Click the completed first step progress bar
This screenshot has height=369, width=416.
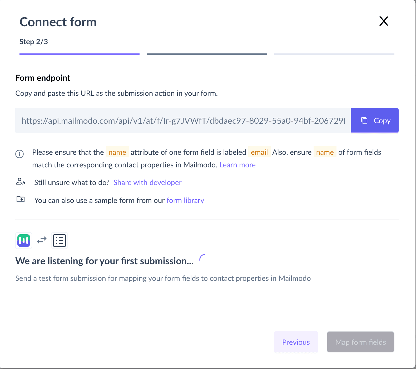point(79,54)
